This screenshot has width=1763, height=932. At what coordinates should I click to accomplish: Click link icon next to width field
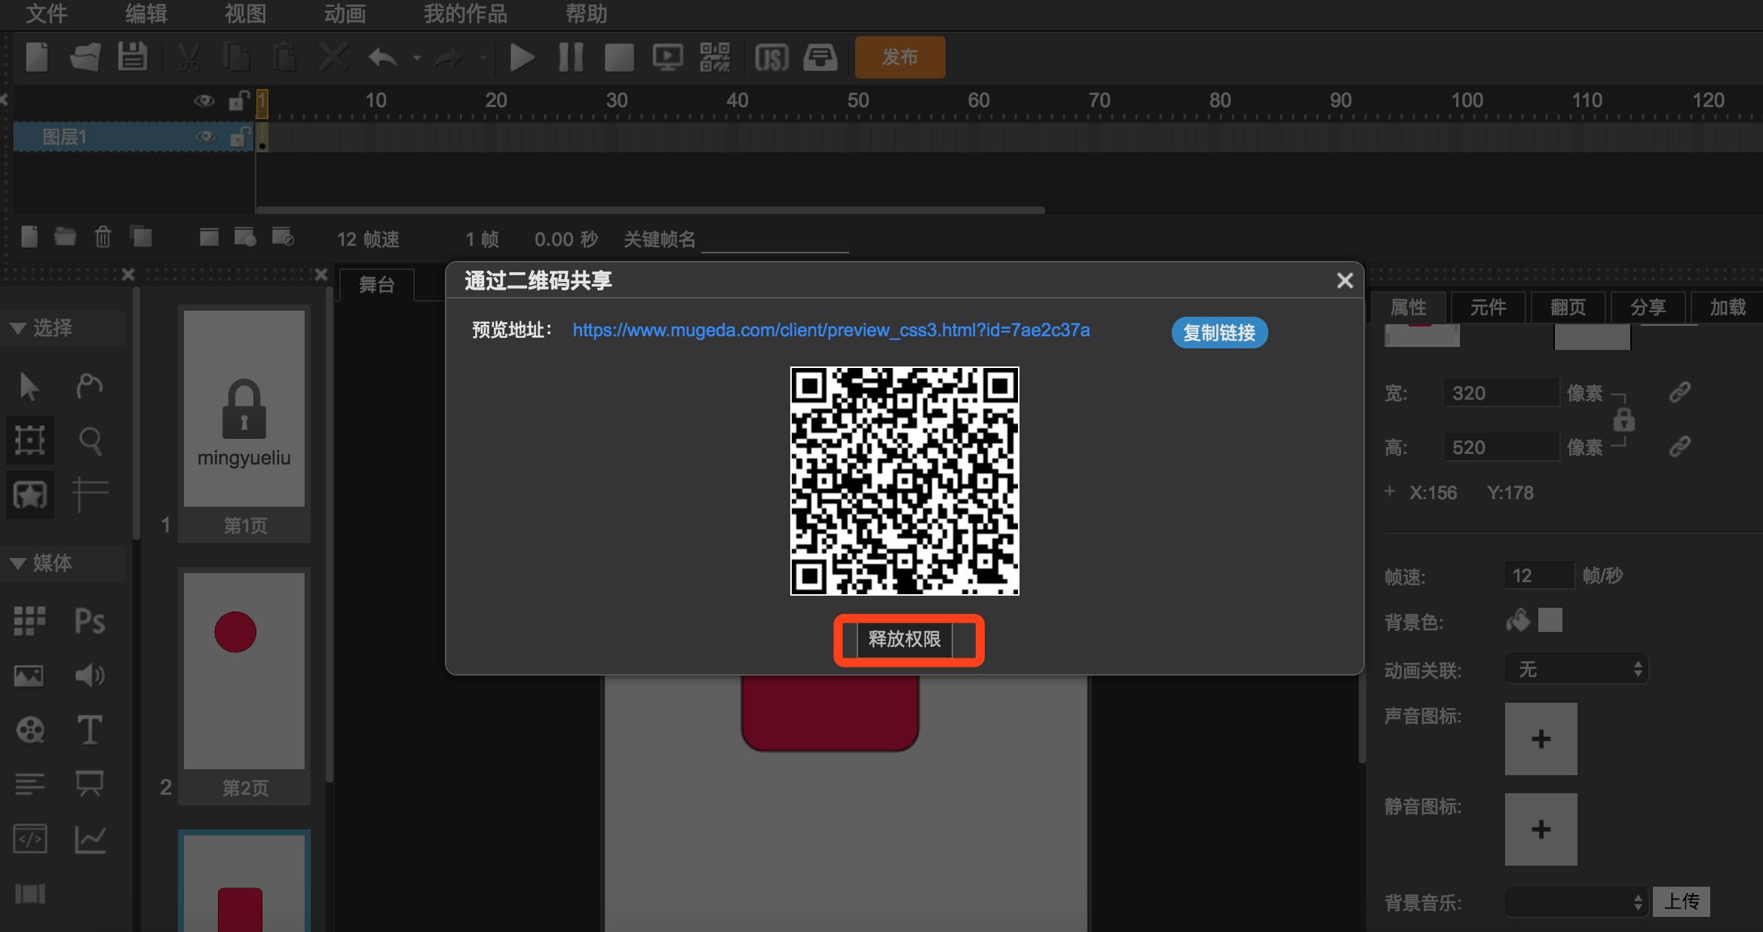coord(1679,393)
